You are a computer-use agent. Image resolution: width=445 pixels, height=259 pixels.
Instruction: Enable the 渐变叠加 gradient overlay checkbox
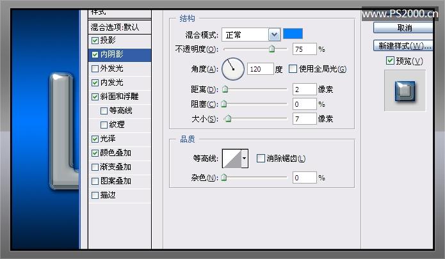[95, 167]
